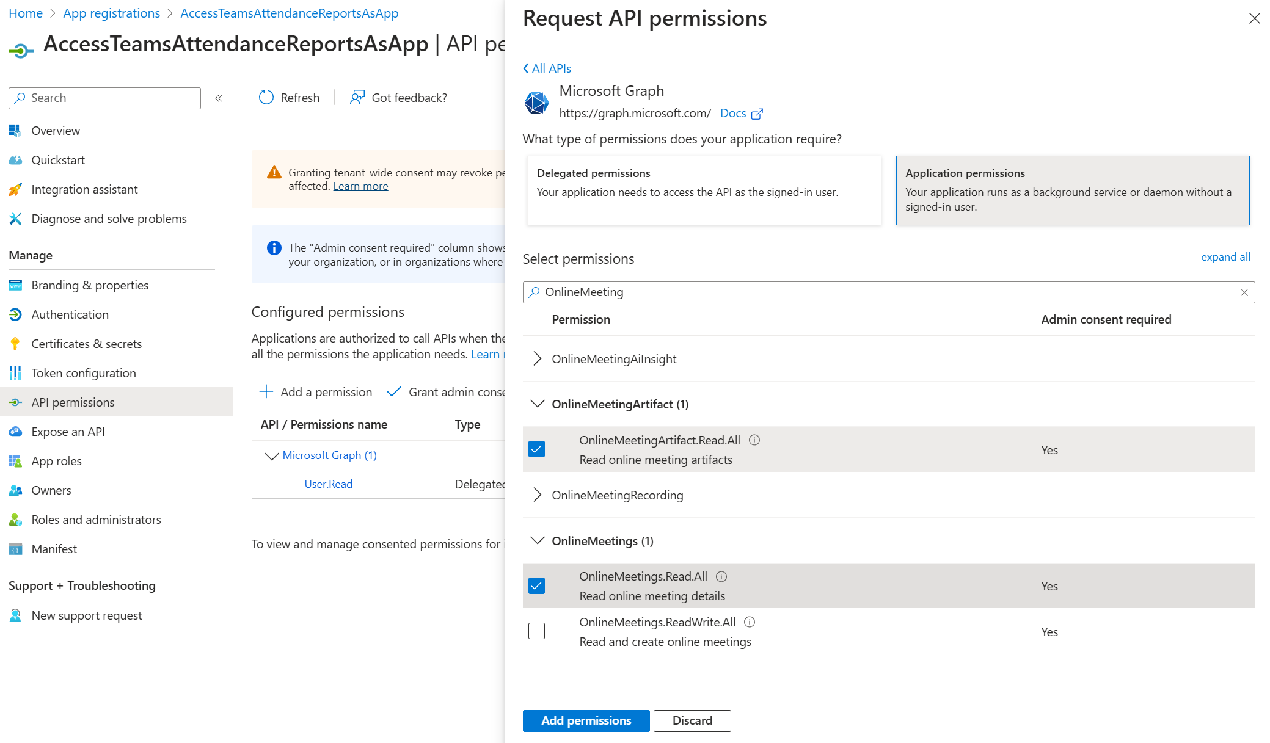Click the Microsoft Graph logo icon

[537, 103]
